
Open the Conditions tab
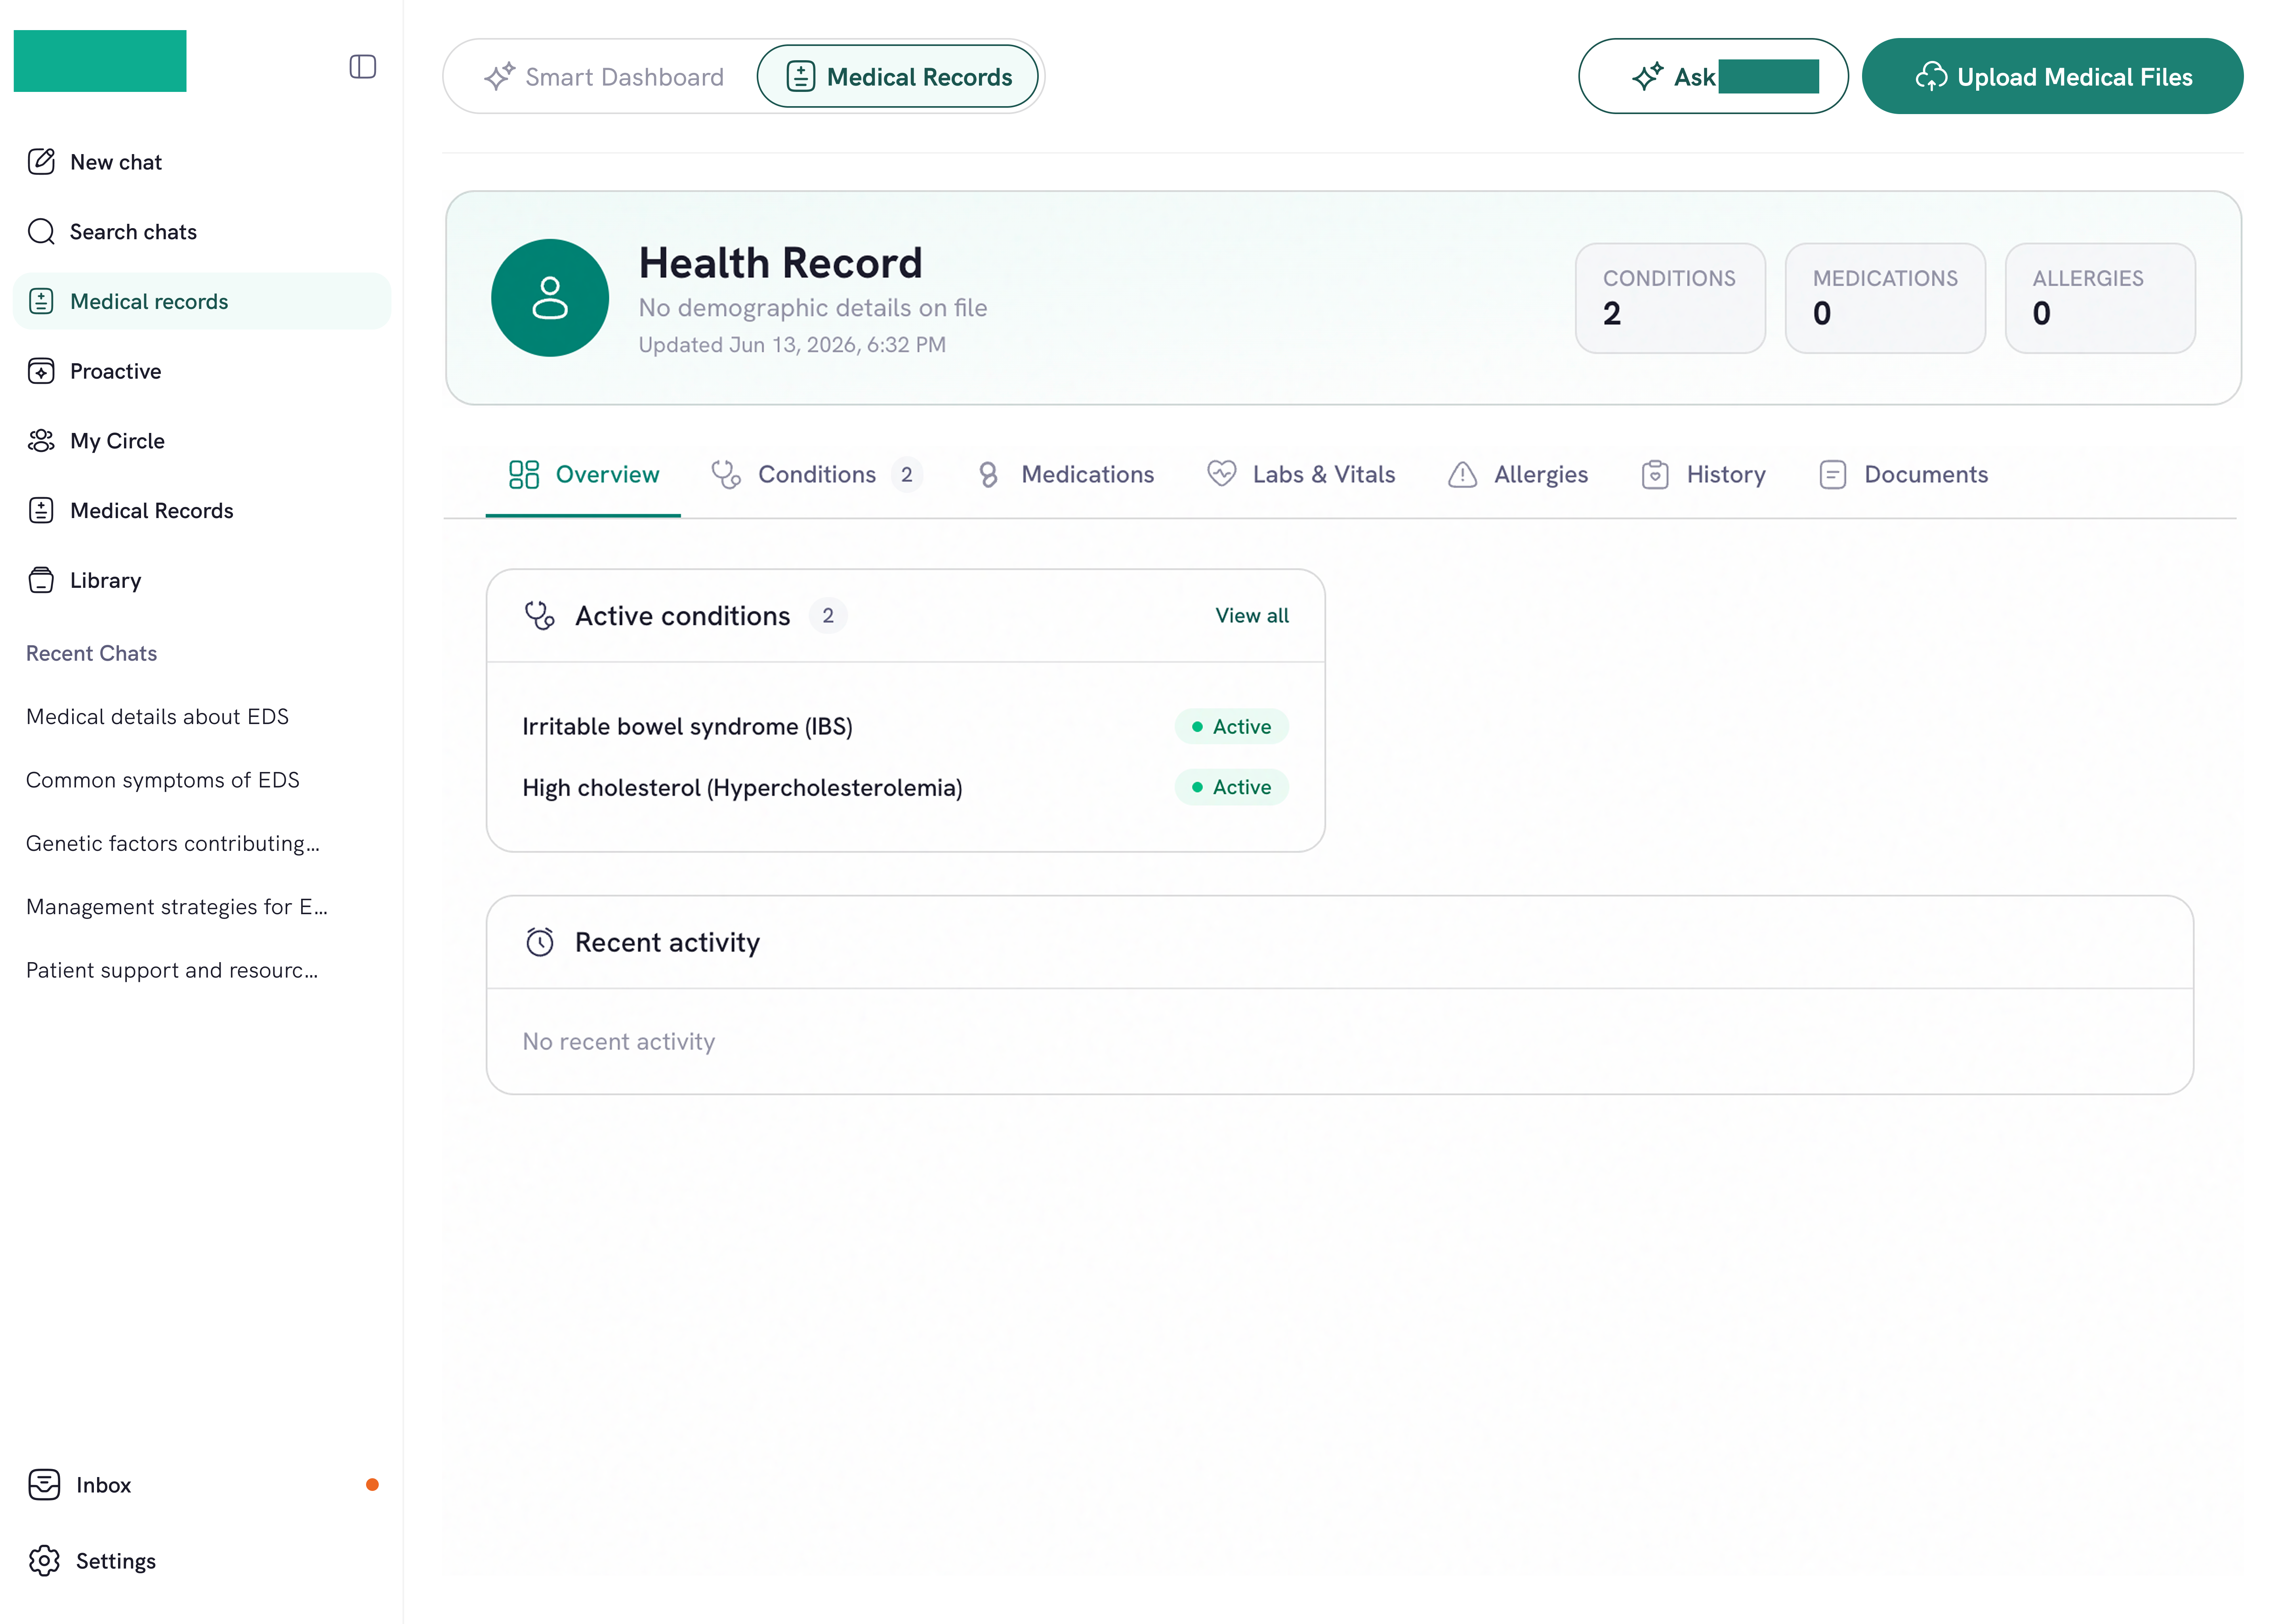coord(816,474)
